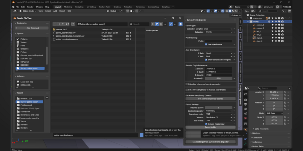Select solid viewport shading mode
This screenshot has height=151, width=303.
coord(230,11)
